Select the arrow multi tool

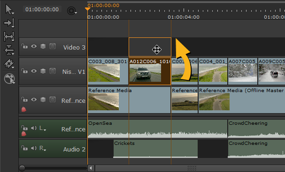coord(9,10)
